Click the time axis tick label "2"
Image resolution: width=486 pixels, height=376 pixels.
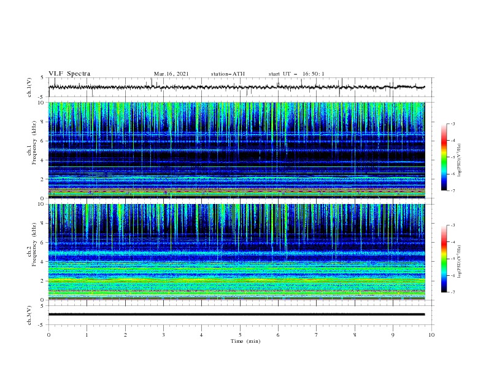click(x=125, y=335)
